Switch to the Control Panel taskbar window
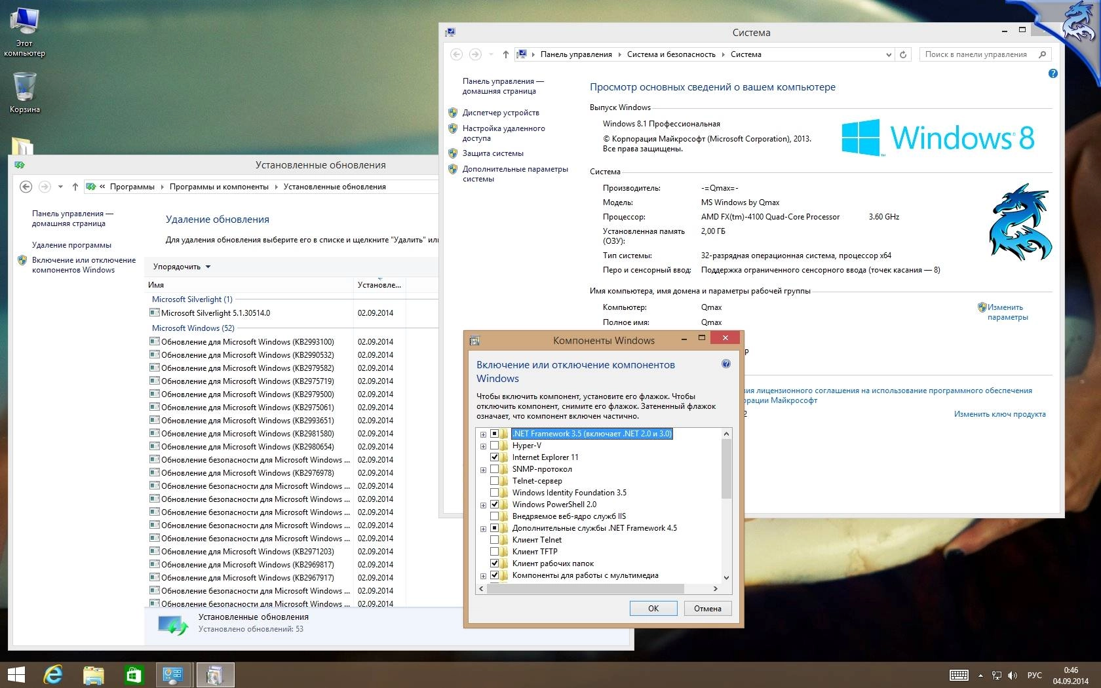This screenshot has width=1101, height=688. 174,675
